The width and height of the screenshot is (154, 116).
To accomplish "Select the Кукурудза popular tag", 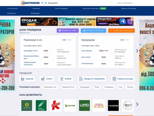I will point(85,87).
